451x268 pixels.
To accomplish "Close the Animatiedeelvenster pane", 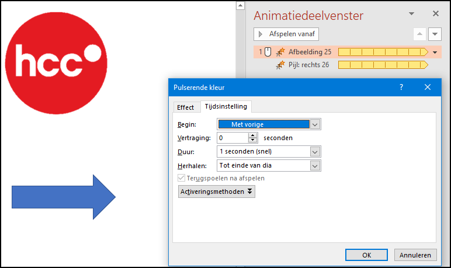I will [x=436, y=13].
